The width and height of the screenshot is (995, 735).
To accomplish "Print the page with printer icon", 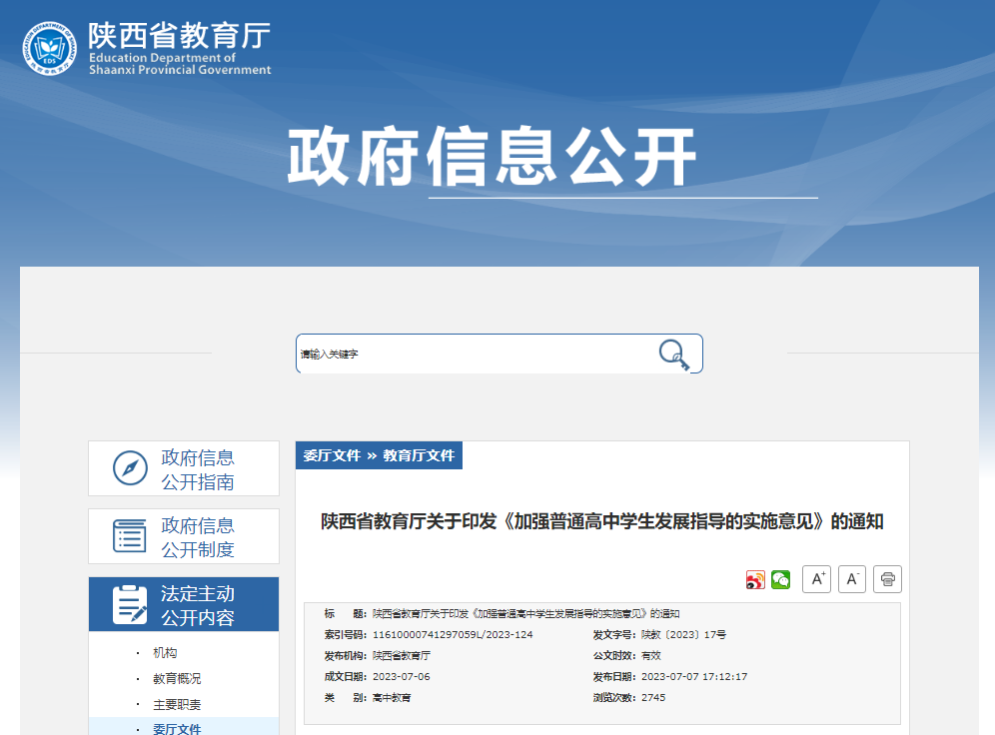I will click(888, 579).
